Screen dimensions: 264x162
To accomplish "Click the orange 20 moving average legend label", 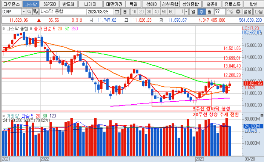I will (x=60, y=29).
